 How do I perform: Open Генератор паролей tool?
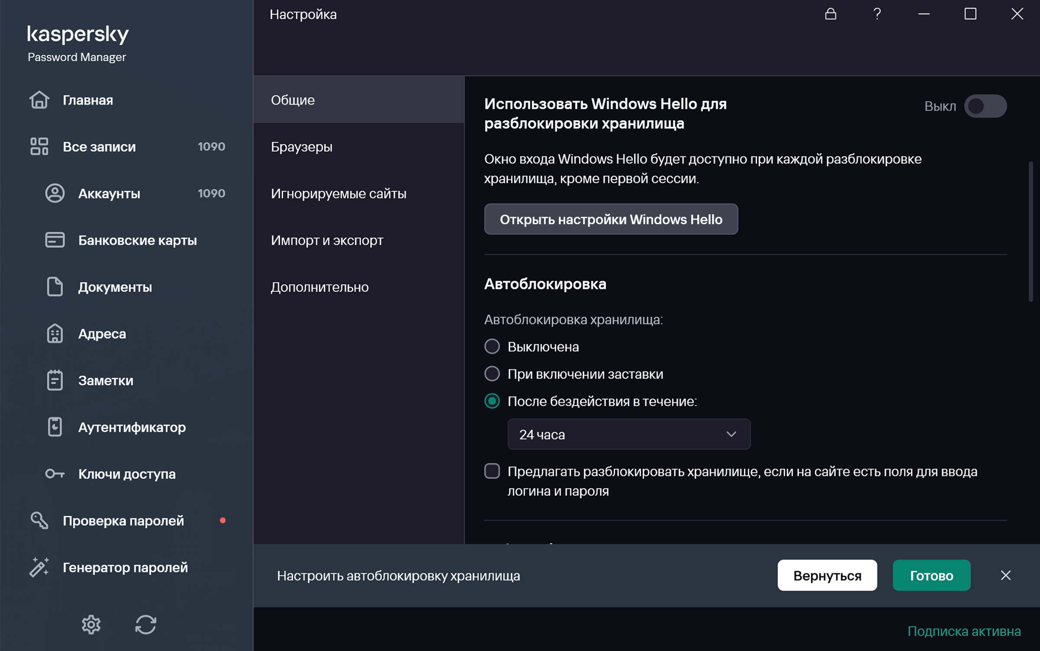pyautogui.click(x=125, y=567)
